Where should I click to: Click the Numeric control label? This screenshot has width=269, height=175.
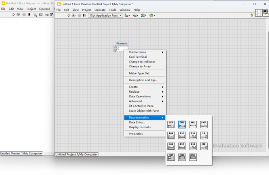(122, 44)
